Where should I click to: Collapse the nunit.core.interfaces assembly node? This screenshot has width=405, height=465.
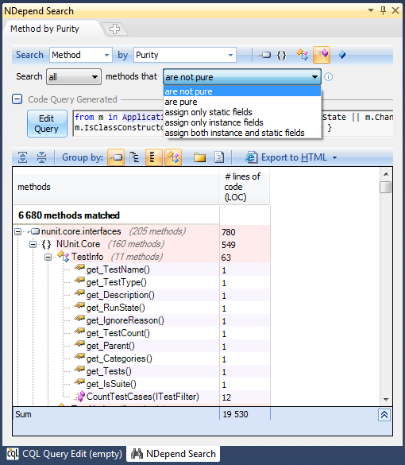click(18, 231)
